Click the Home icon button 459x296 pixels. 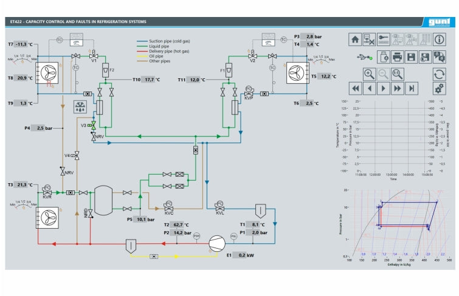point(355,39)
